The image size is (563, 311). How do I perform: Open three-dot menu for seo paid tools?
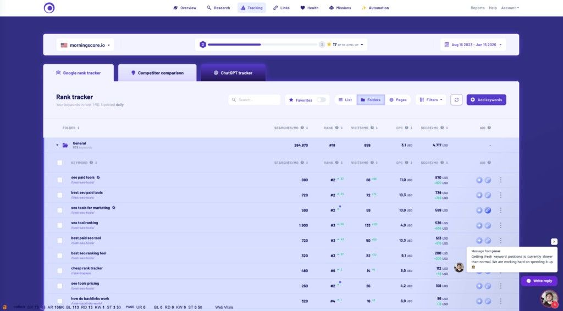point(500,180)
